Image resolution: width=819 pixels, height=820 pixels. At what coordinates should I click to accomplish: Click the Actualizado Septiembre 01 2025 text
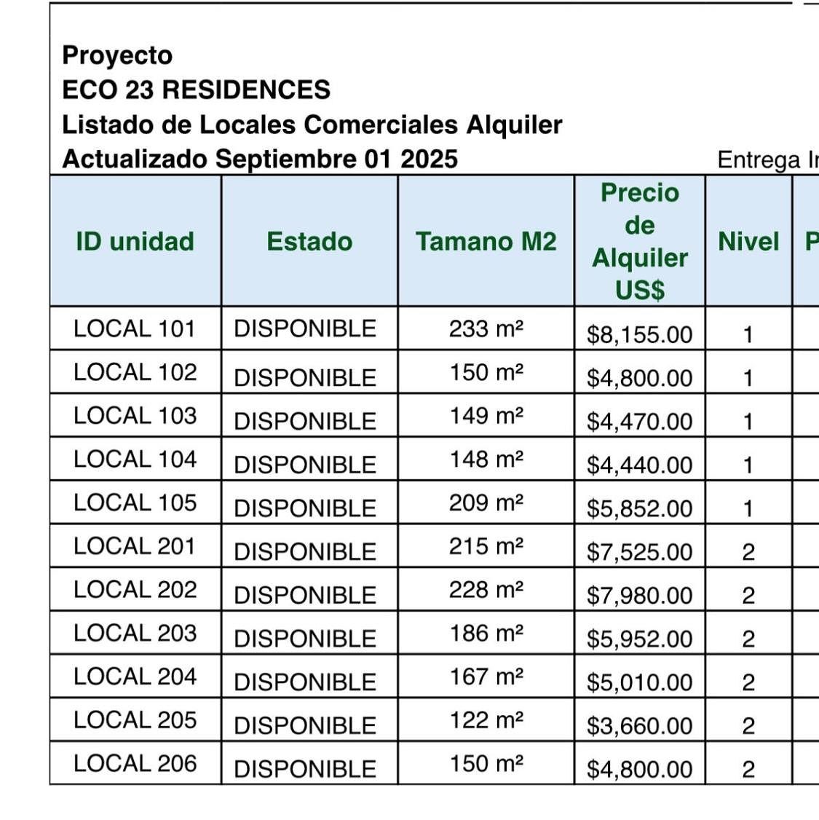click(260, 159)
